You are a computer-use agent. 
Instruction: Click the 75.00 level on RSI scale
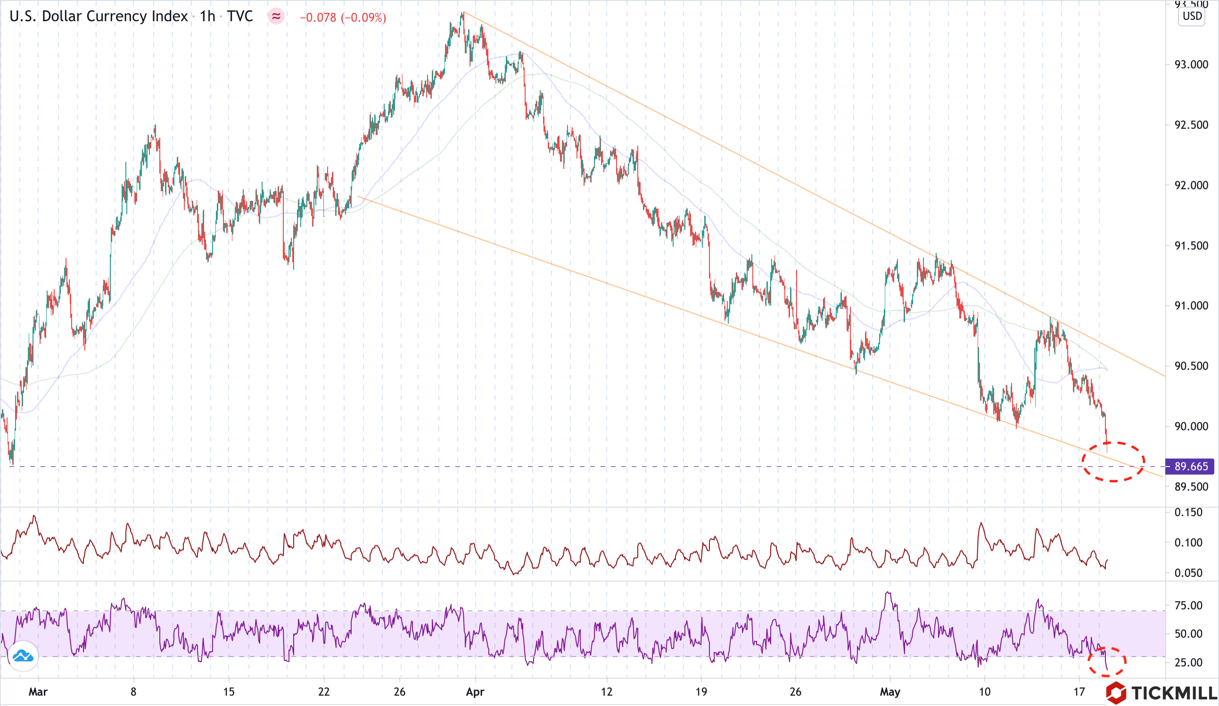coord(1188,606)
